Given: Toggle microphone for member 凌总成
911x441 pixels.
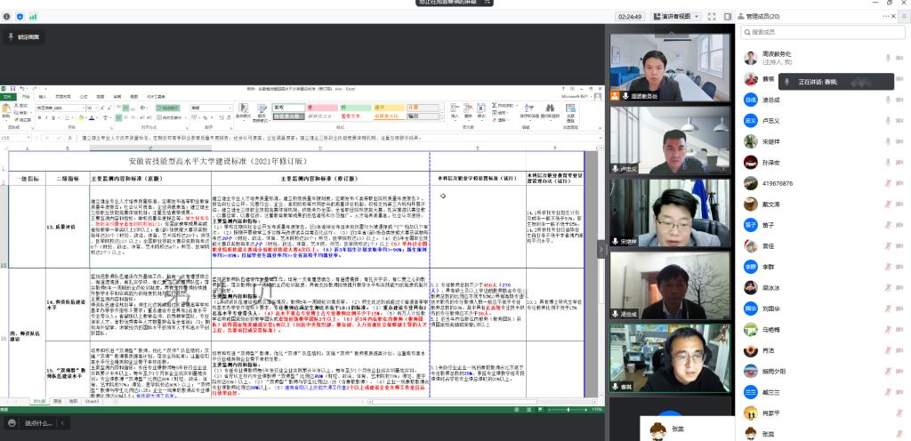Looking at the screenshot, I should click(x=886, y=100).
